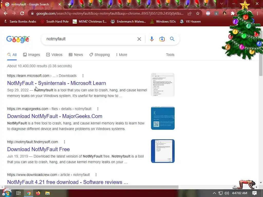The width and height of the screenshot is (263, 197).
Task: Open a new browser tab
Action: pyautogui.click(x=69, y=4)
